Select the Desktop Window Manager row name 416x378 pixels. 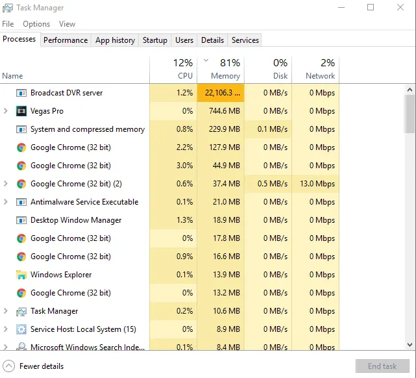pyautogui.click(x=76, y=220)
